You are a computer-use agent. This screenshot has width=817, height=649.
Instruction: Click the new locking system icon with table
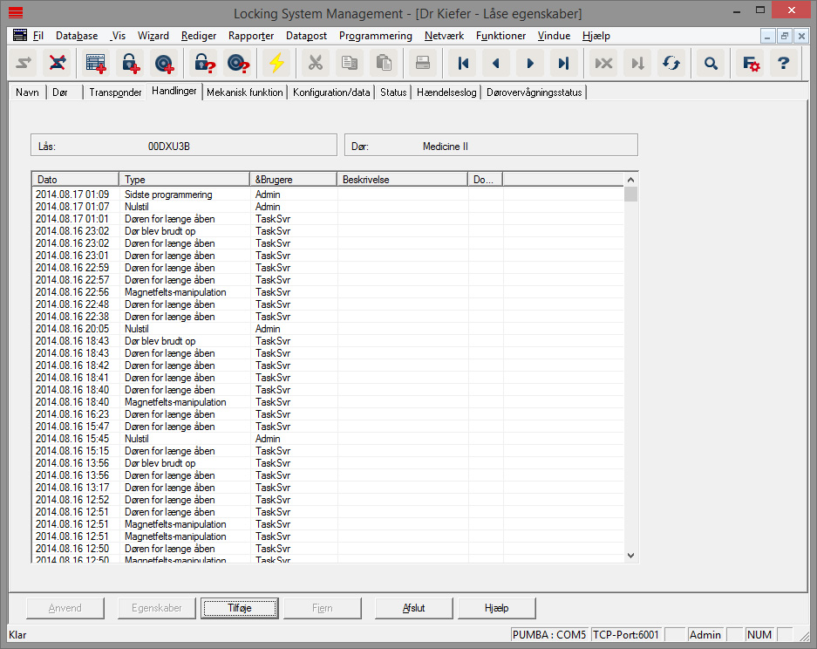click(x=96, y=63)
